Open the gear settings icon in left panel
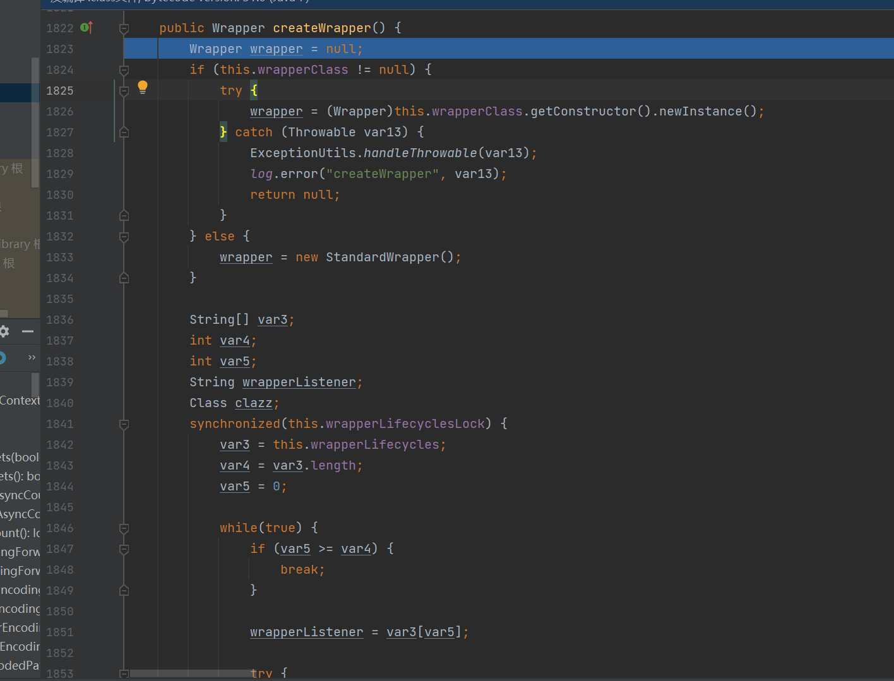 pyautogui.click(x=4, y=331)
